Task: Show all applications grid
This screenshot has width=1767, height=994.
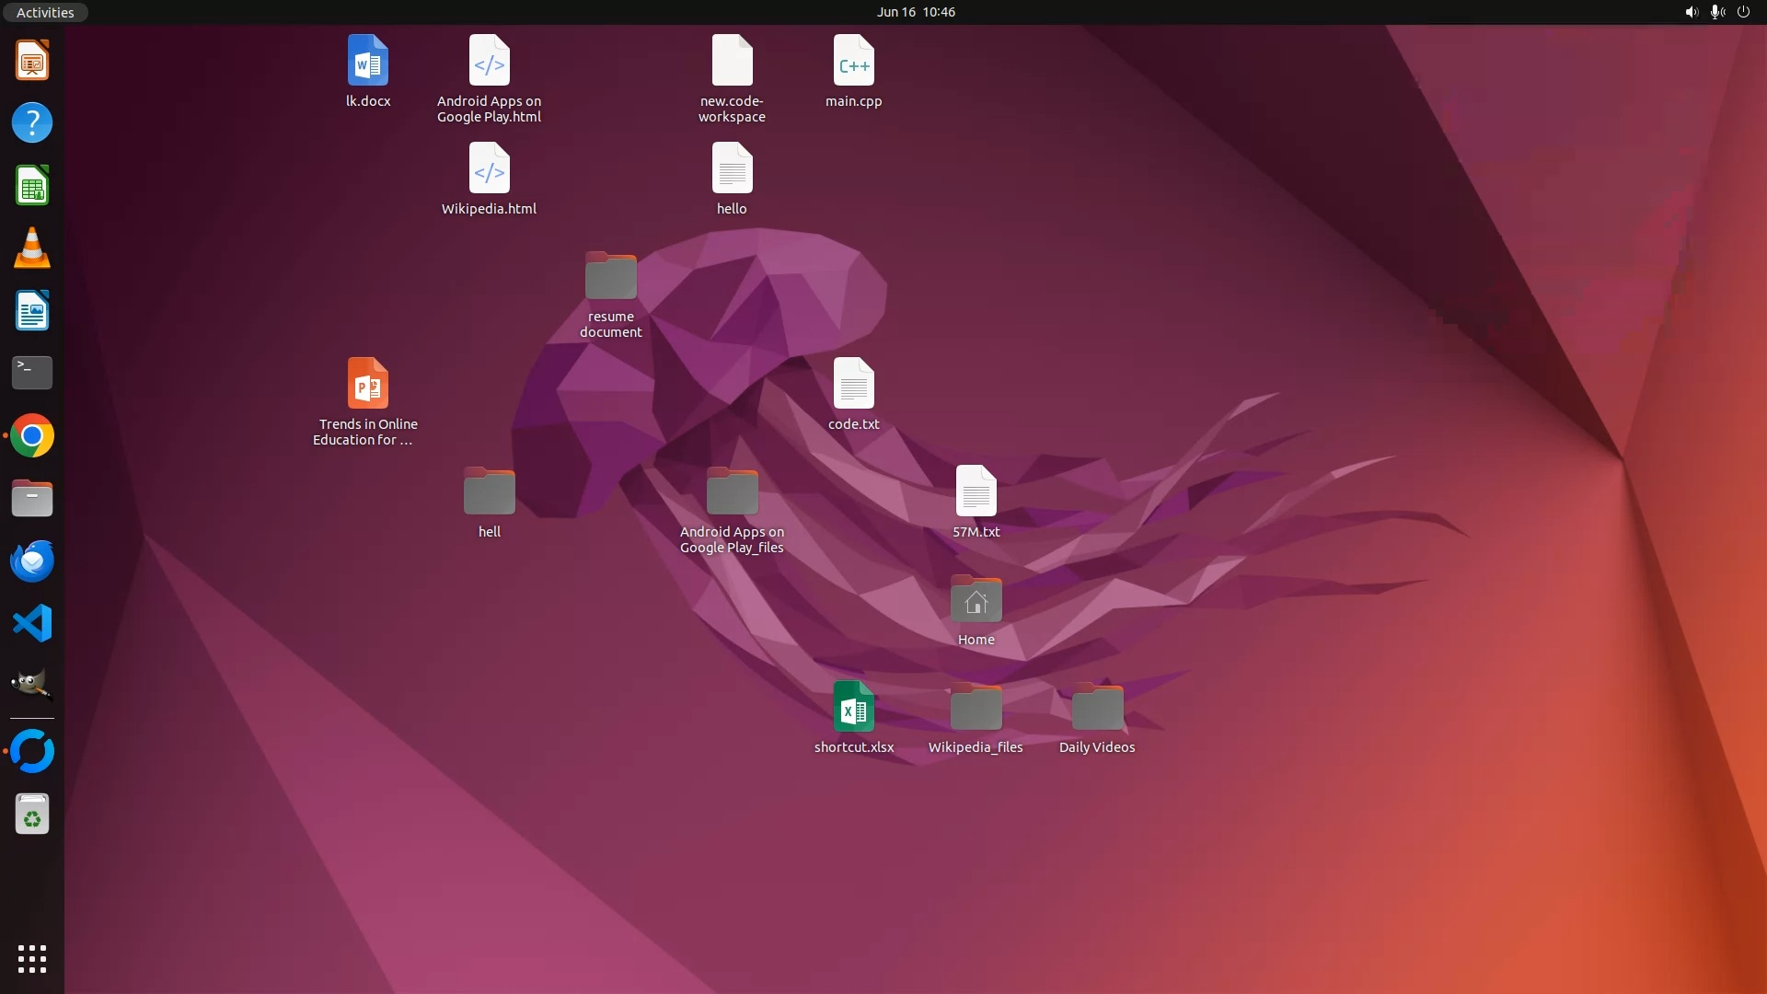Action: pyautogui.click(x=32, y=958)
